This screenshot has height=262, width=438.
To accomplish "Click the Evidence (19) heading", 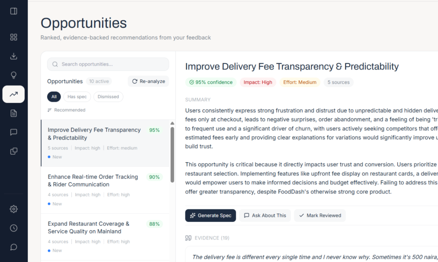I will [x=207, y=238].
